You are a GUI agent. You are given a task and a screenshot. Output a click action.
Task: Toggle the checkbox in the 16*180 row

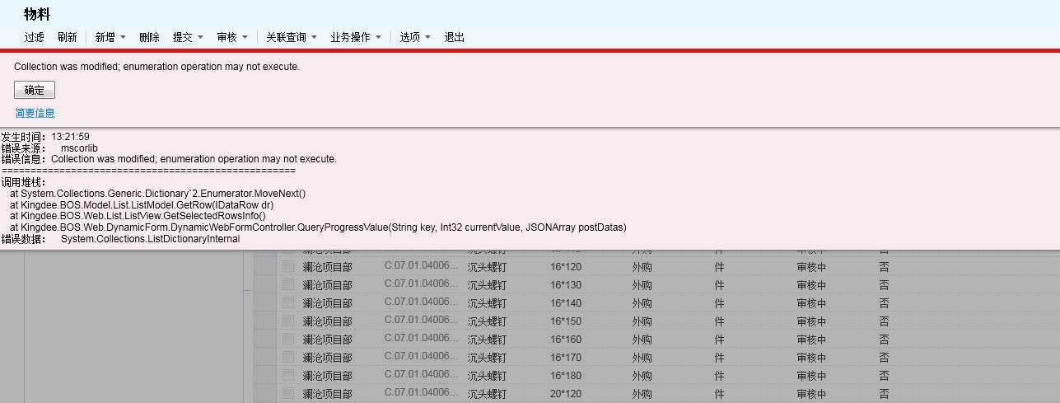pos(288,375)
